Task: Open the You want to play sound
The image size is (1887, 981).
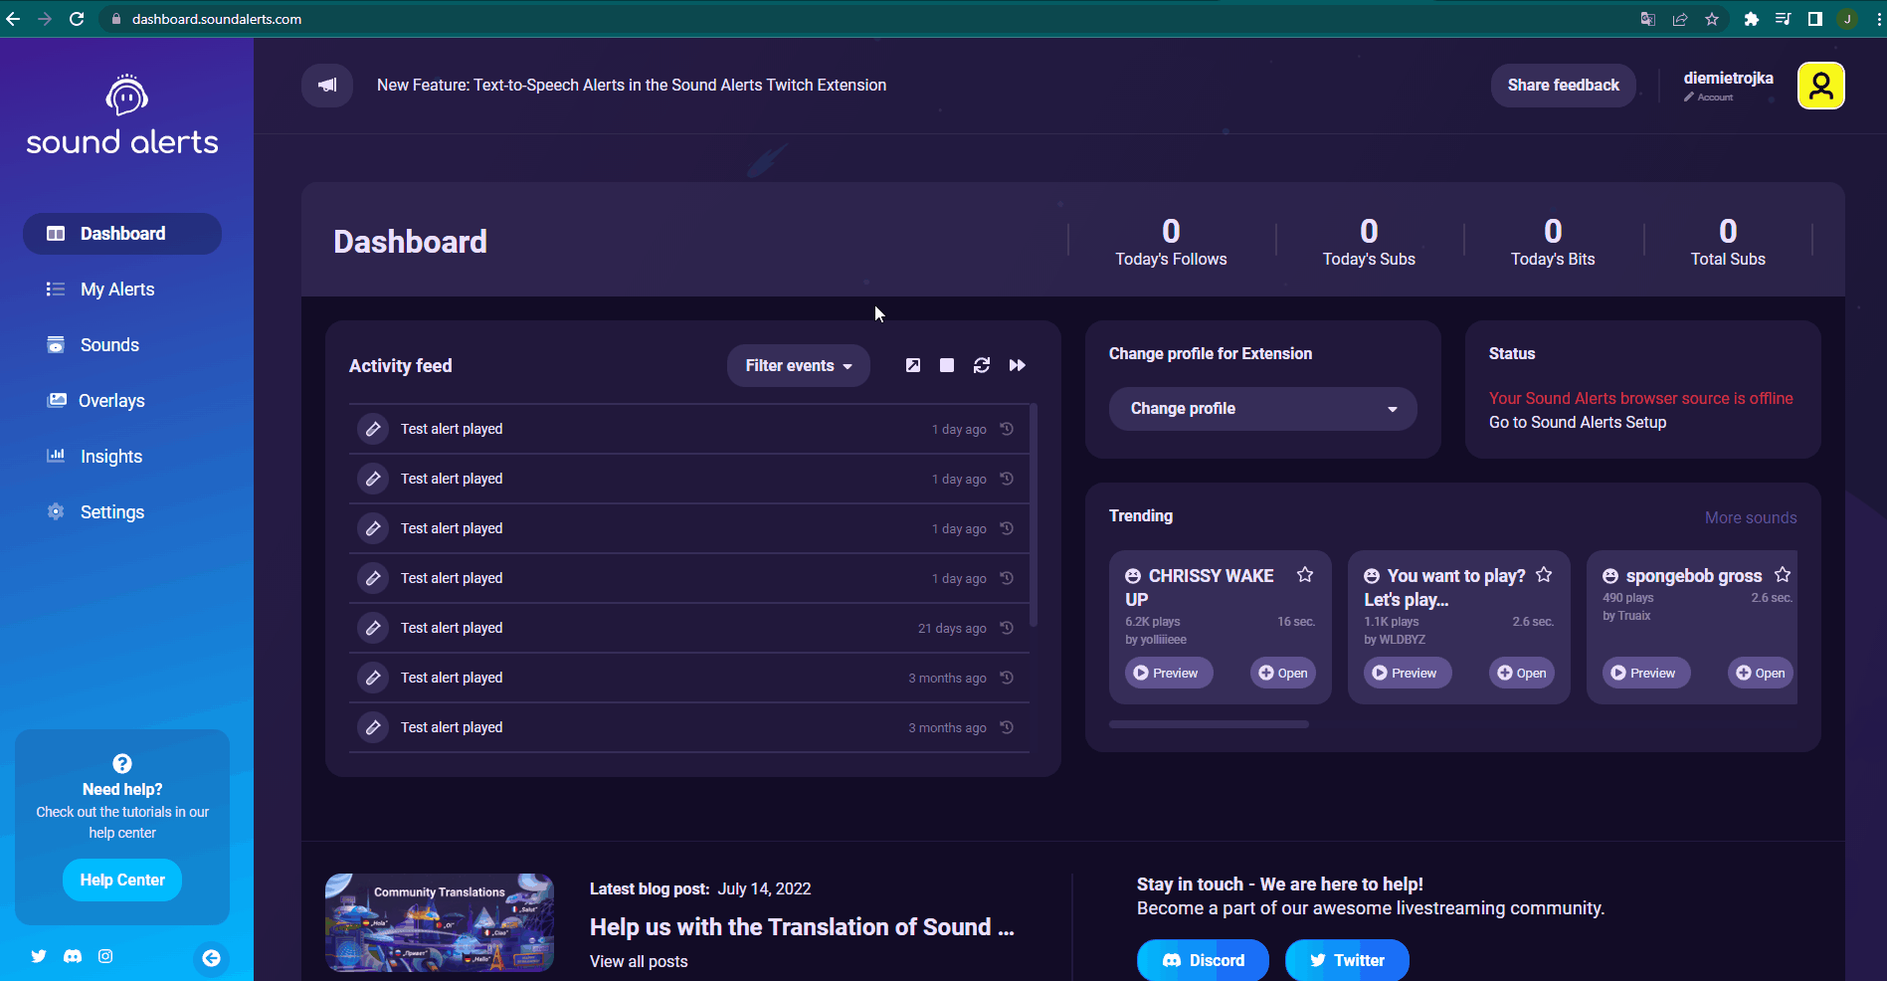Action: (x=1522, y=673)
